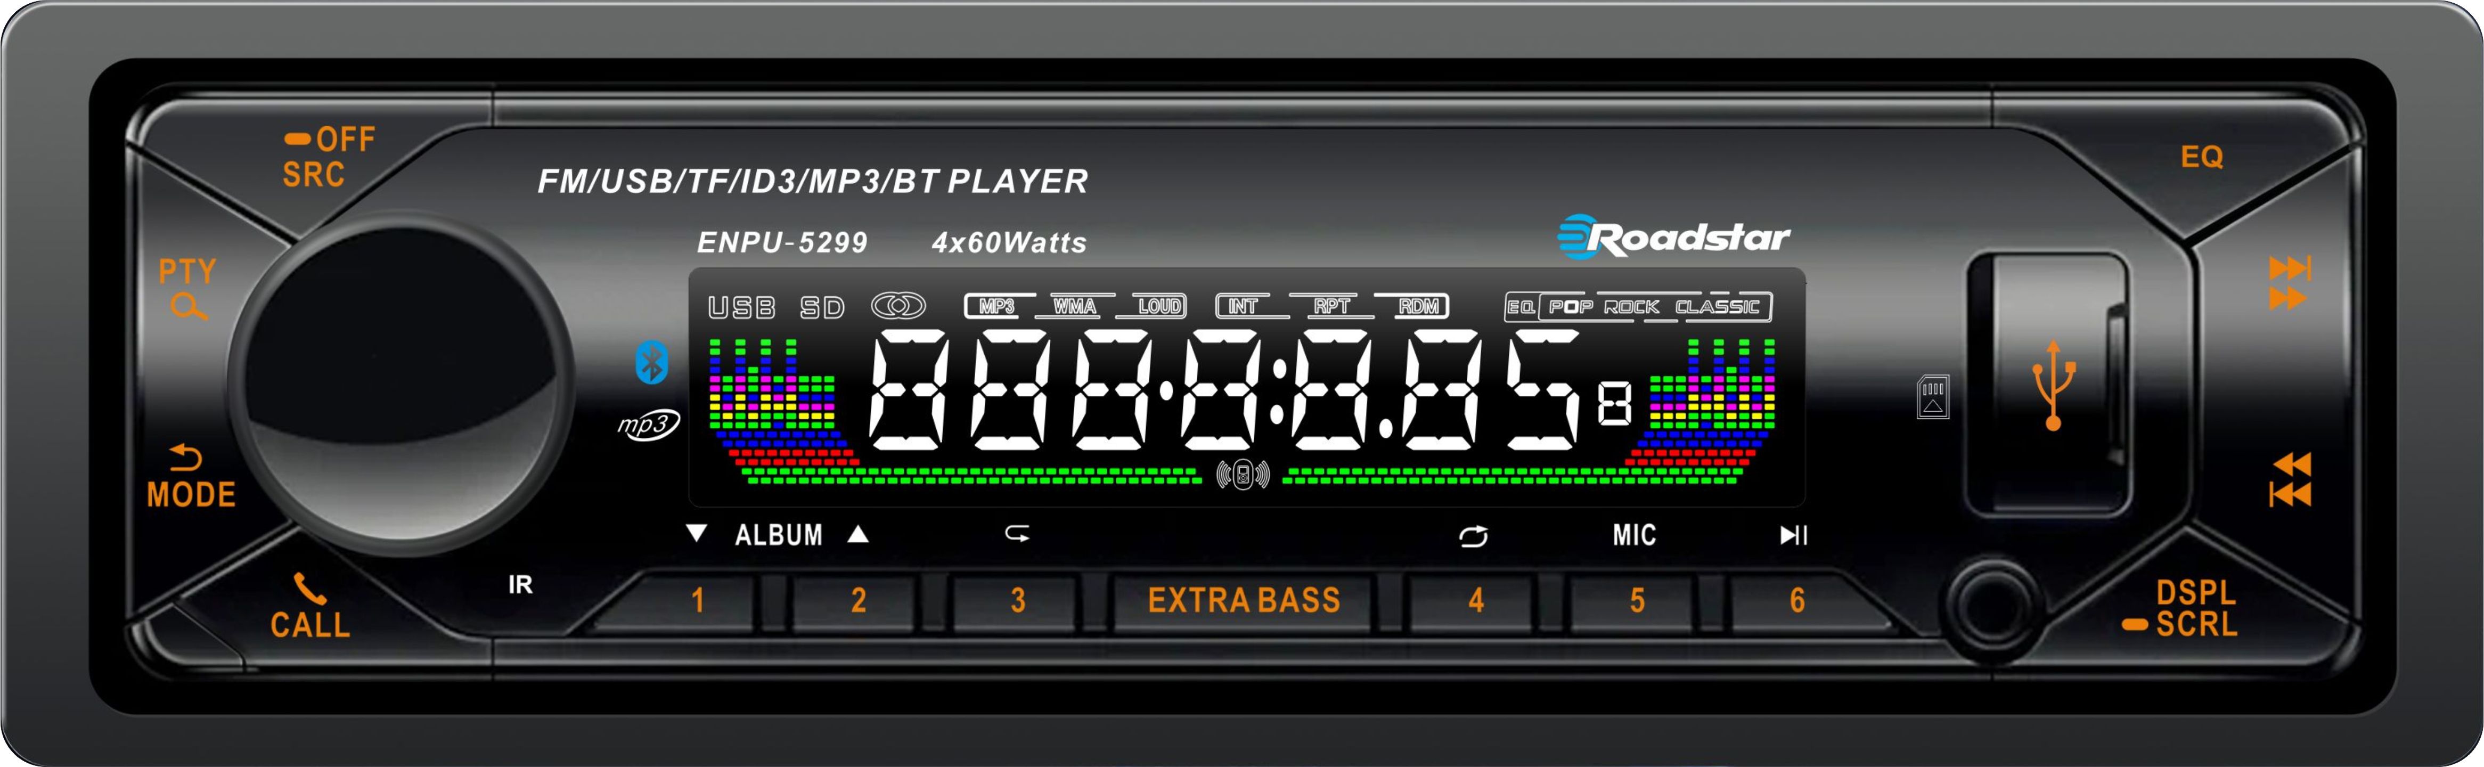This screenshot has height=767, width=2484.
Task: Tap the orange USB port symbol
Action: coord(2053,384)
